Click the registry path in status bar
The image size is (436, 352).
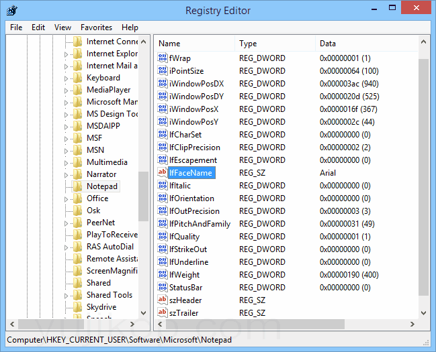pos(120,340)
